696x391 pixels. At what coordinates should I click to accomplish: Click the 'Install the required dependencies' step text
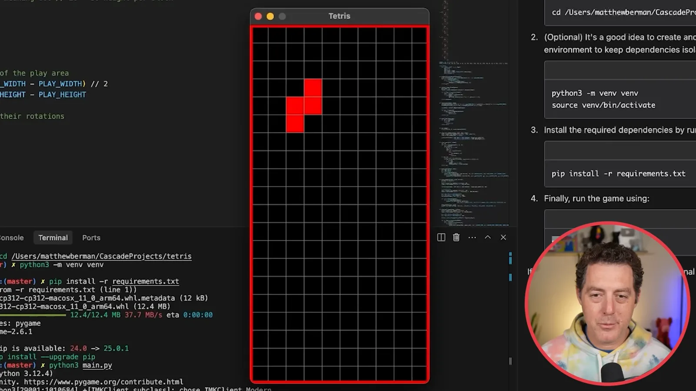[619, 130]
